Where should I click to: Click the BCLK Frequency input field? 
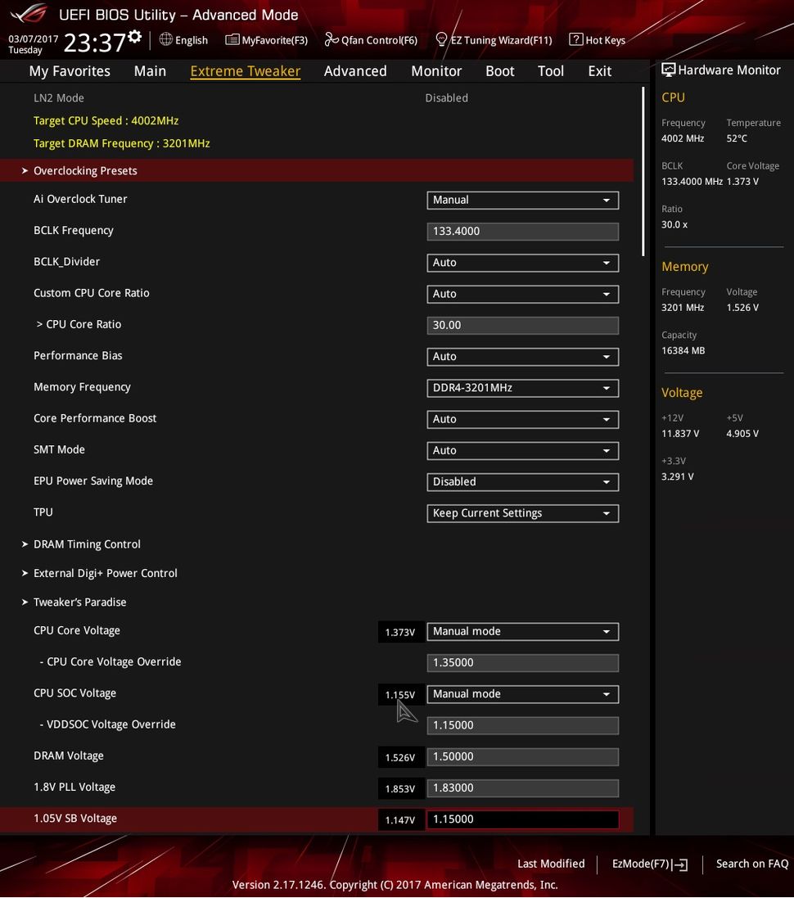522,232
